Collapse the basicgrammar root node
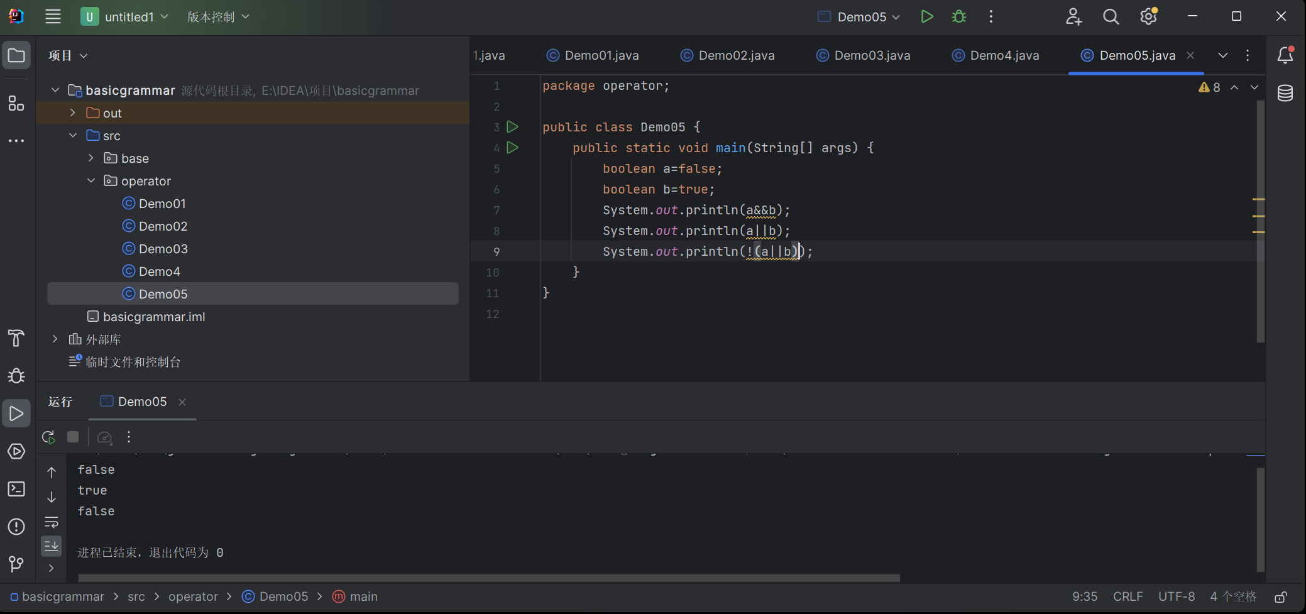 point(55,90)
